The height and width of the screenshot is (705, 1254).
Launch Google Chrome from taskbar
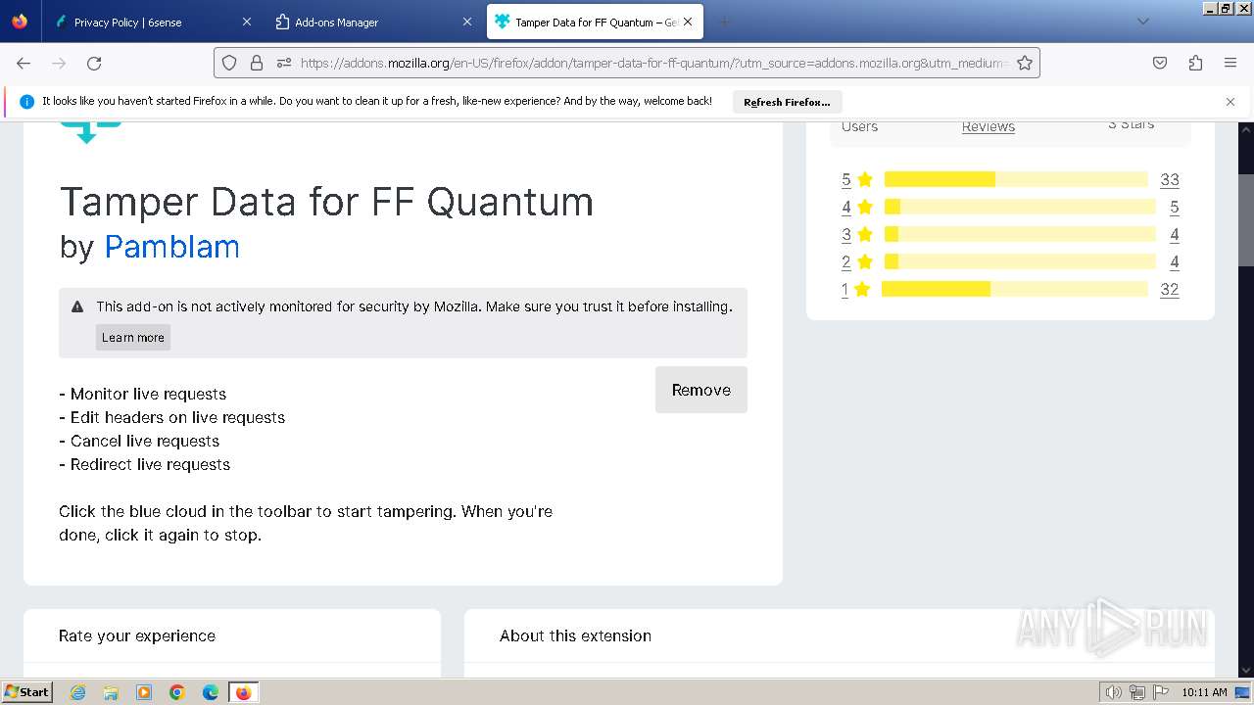coord(177,692)
